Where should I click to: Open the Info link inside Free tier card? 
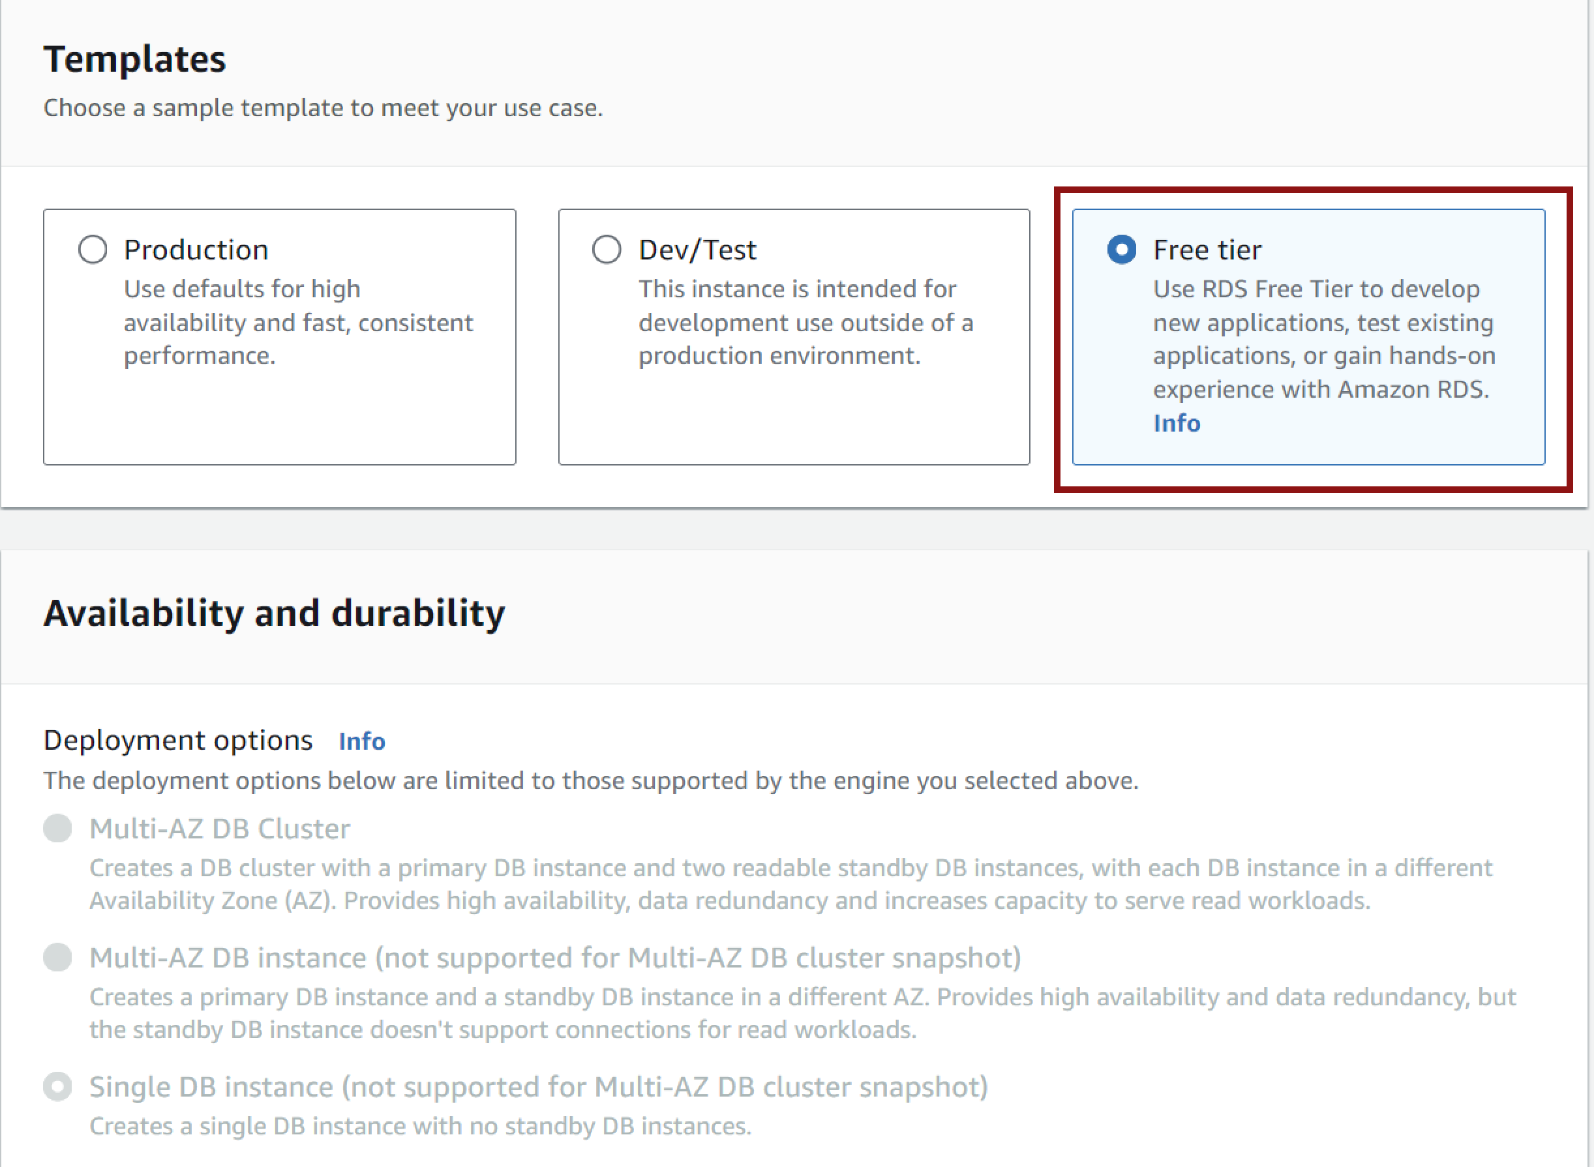click(x=1177, y=423)
